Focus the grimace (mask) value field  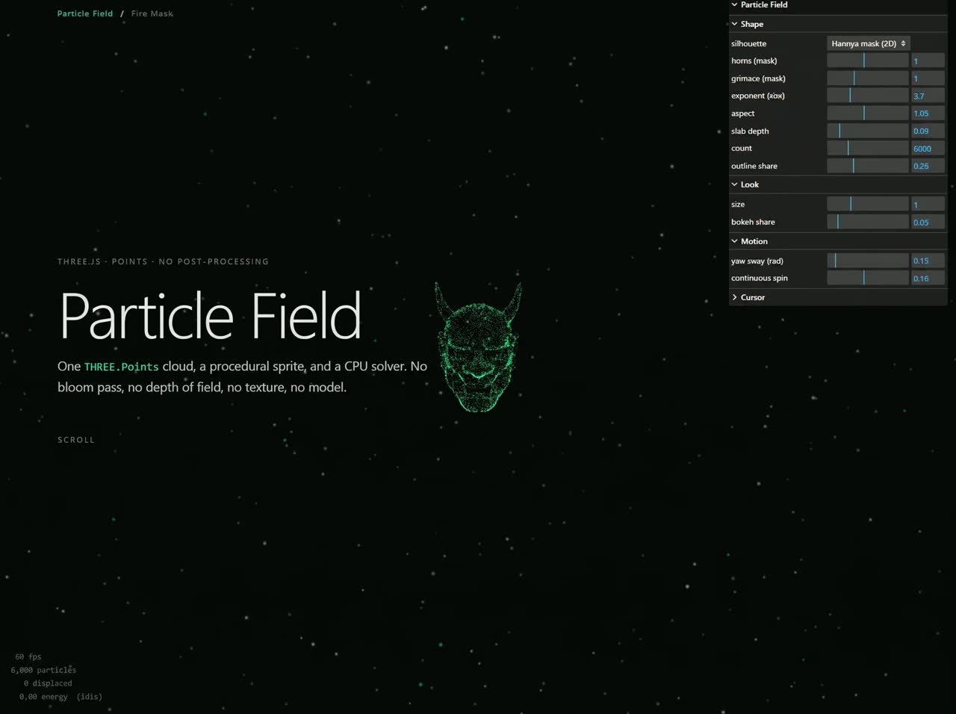pos(928,78)
